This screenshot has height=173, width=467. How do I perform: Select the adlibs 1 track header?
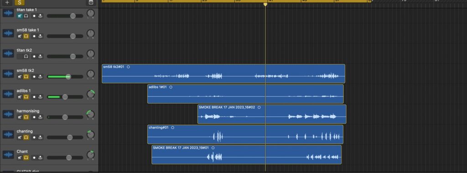click(49, 94)
